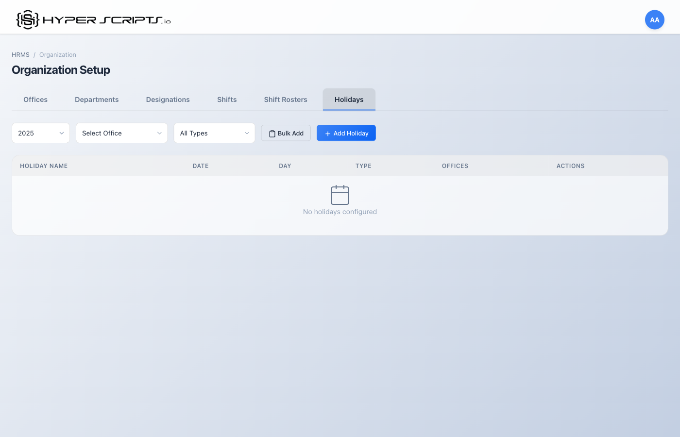Click the Organization breadcrumb link

(x=57, y=54)
